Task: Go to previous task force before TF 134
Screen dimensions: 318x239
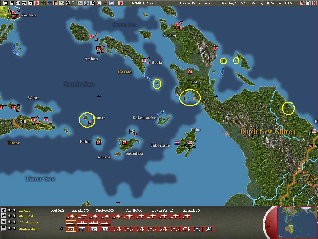Action: pos(10,222)
